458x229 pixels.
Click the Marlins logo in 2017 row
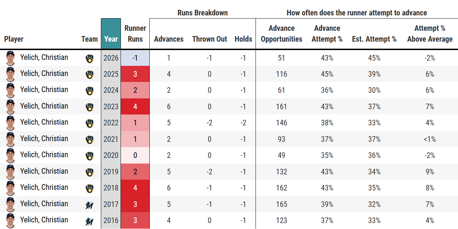90,205
